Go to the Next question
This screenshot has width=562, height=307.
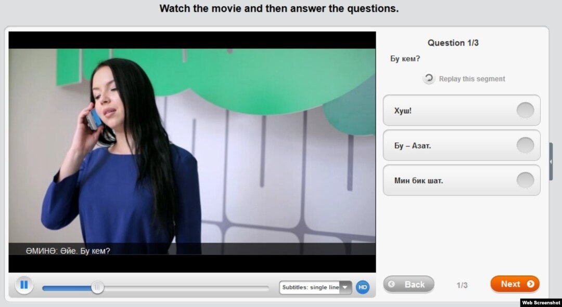pyautogui.click(x=515, y=284)
